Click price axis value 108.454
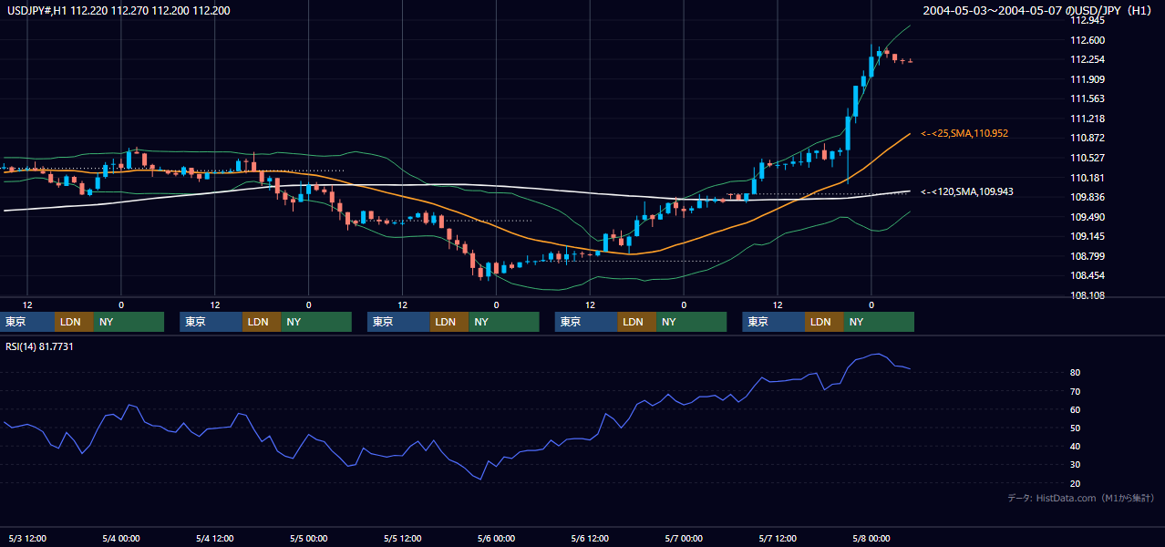This screenshot has height=547, width=1165. pos(1088,276)
